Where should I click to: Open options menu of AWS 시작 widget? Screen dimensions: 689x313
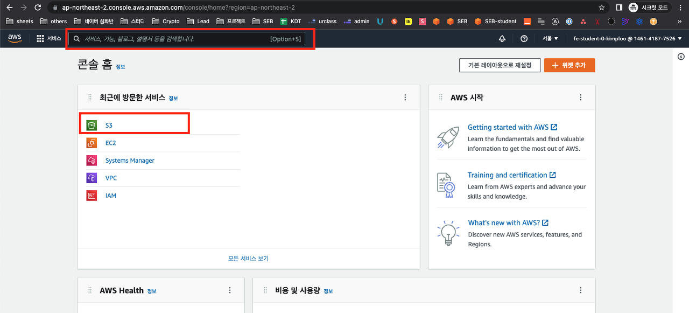581,98
